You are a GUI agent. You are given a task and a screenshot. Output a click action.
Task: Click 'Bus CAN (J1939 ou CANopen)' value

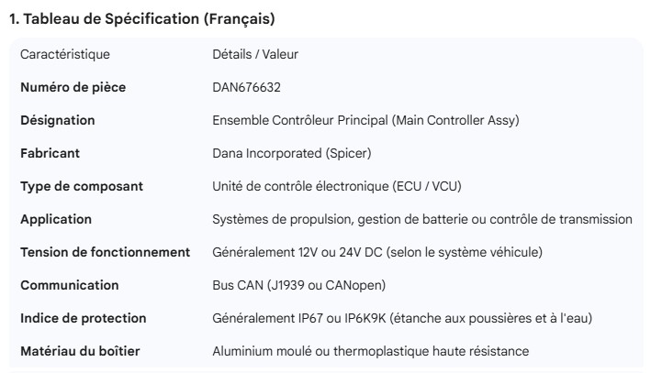(x=299, y=285)
